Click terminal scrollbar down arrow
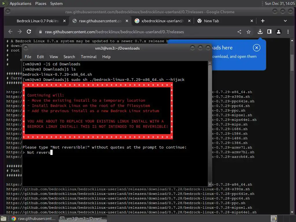 click(x=210, y=184)
